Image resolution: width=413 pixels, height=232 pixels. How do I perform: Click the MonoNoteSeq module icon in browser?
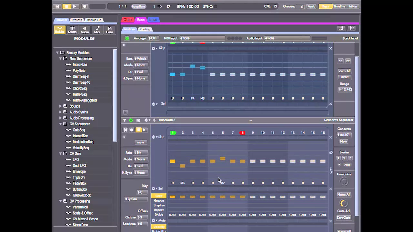pyautogui.click(x=68, y=65)
